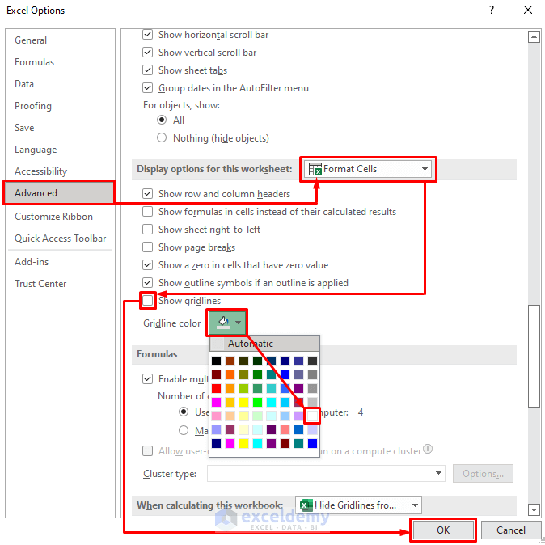
Task: Click the scrollbar down arrow
Action: tap(534, 509)
